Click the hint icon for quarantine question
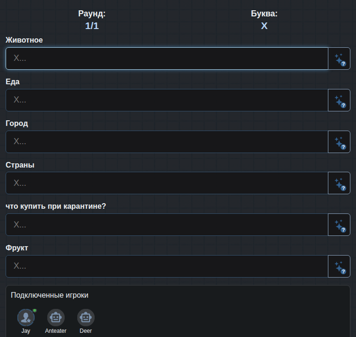Image resolution: width=356 pixels, height=337 pixels. [339, 225]
